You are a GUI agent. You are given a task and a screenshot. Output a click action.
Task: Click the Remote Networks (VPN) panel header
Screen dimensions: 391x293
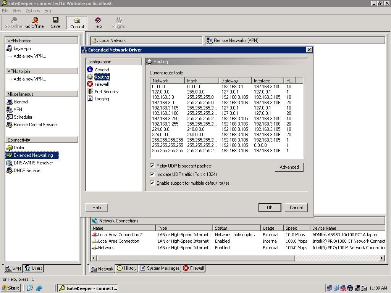[x=294, y=40]
